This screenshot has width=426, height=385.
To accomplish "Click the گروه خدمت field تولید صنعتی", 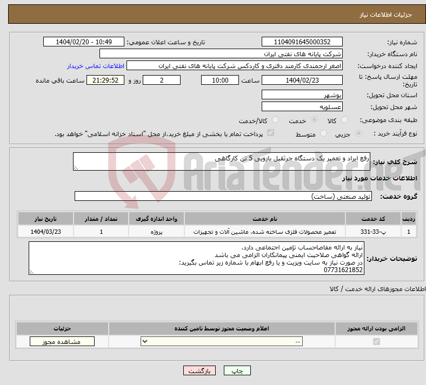I will (223, 196).
